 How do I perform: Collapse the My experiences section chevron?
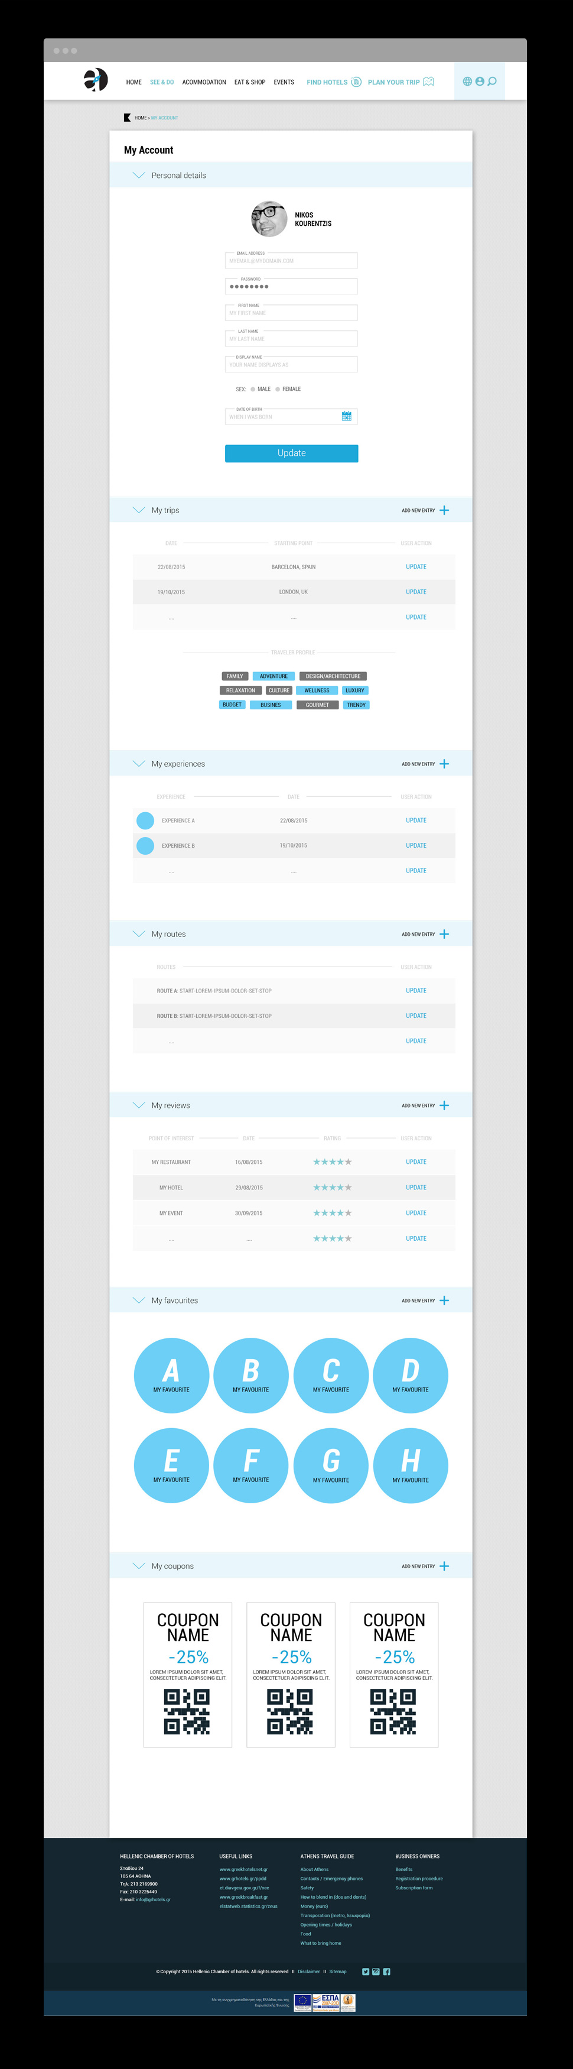point(139,764)
